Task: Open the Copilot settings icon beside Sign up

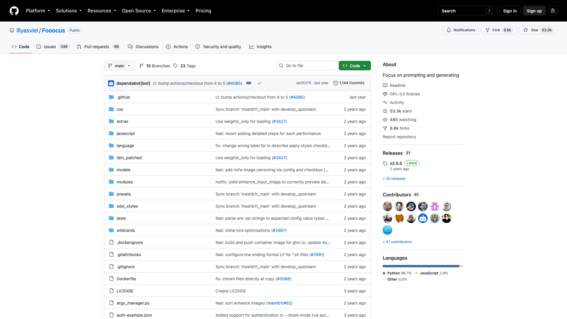Action: point(553,11)
